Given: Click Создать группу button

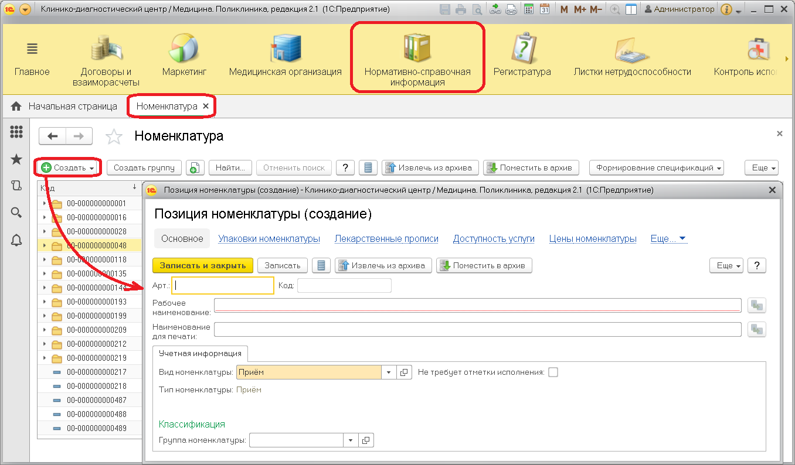Looking at the screenshot, I should tap(144, 167).
